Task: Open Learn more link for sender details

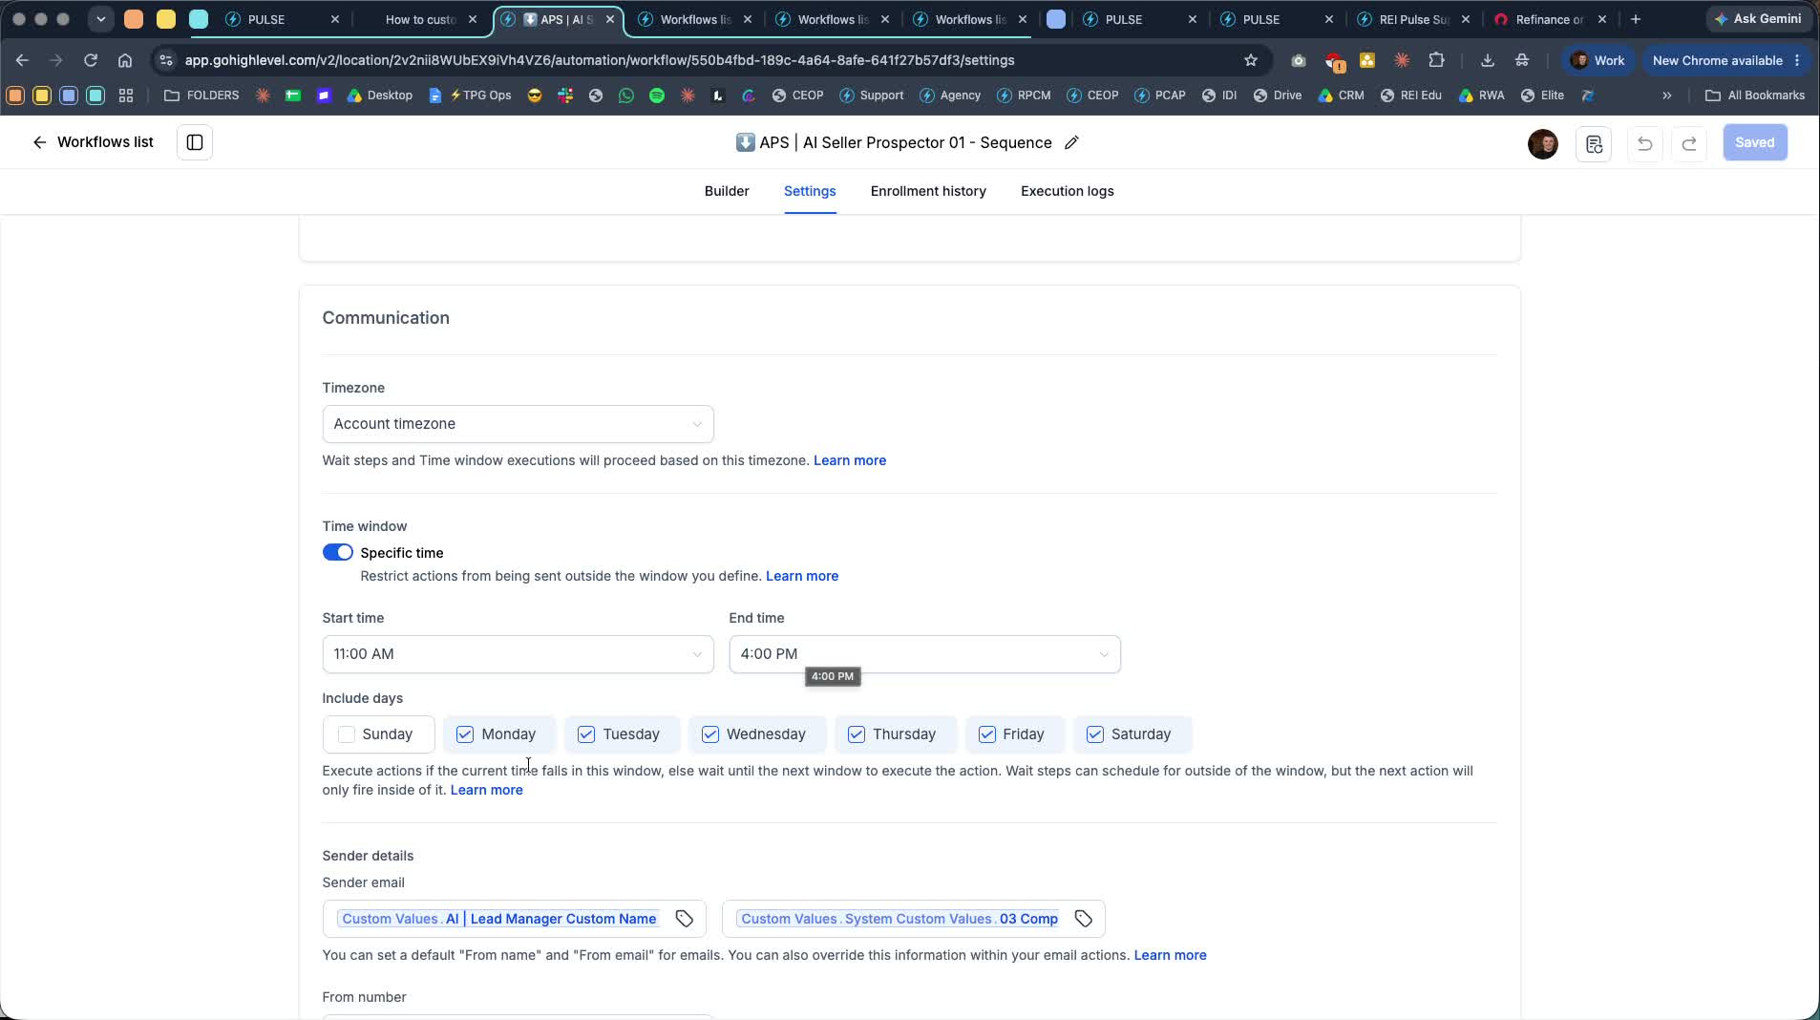Action: click(x=1170, y=955)
